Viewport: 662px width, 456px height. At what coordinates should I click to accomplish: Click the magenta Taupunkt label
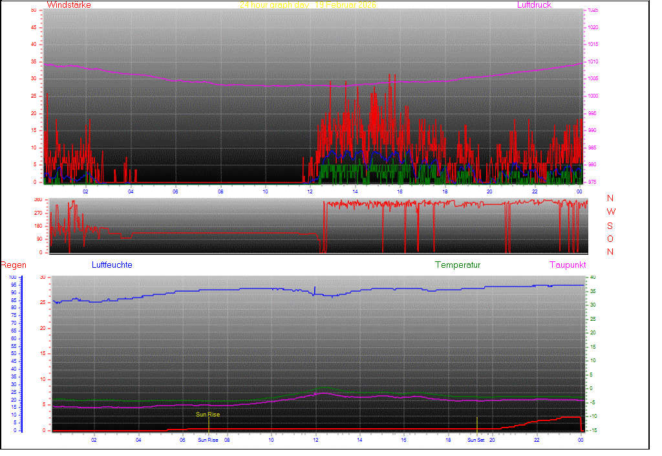(x=568, y=265)
